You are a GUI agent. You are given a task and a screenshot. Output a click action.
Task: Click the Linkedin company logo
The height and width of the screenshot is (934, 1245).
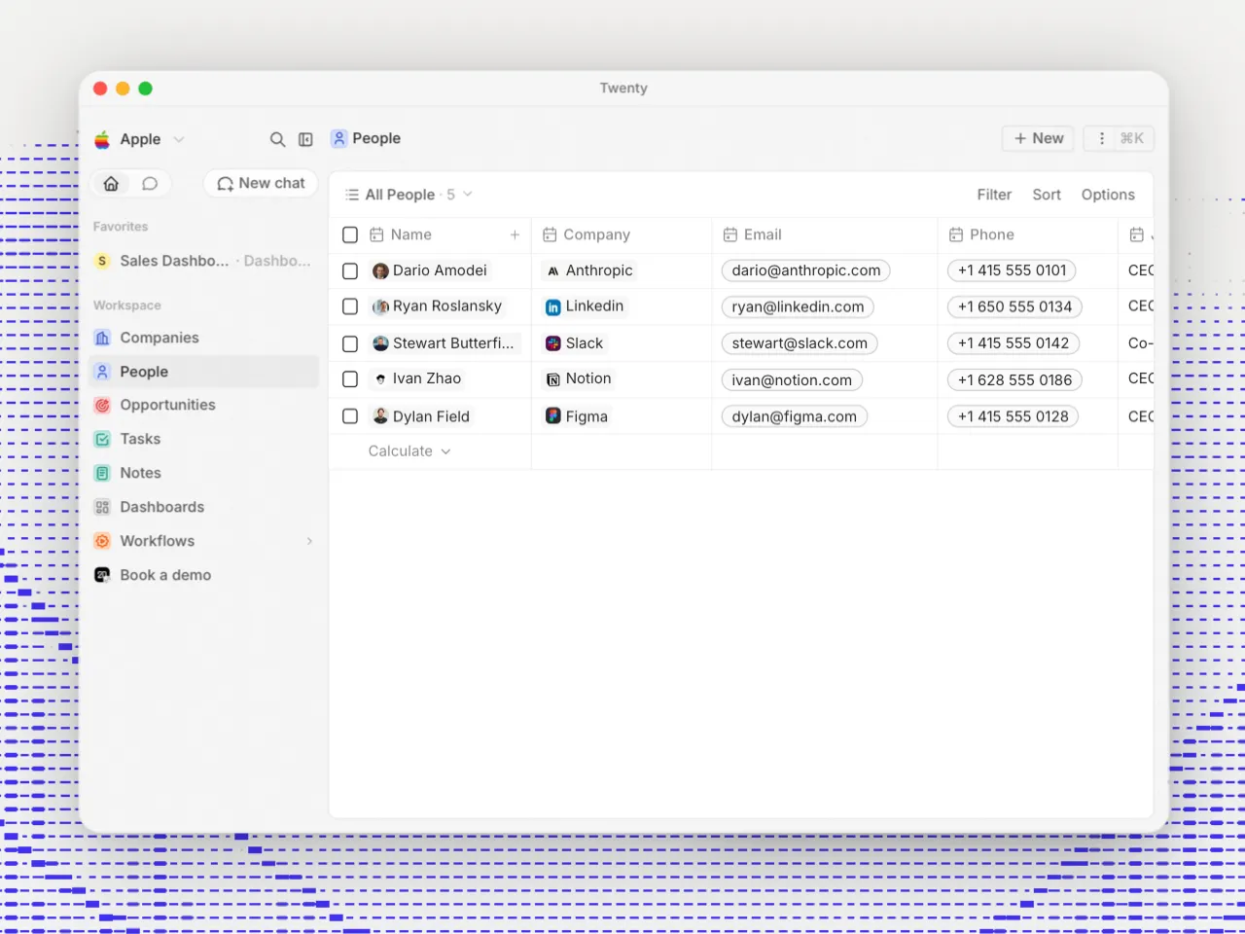pyautogui.click(x=552, y=306)
